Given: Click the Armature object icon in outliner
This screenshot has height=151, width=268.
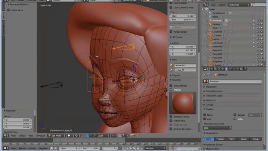Looking at the screenshot, I should 210,21.
